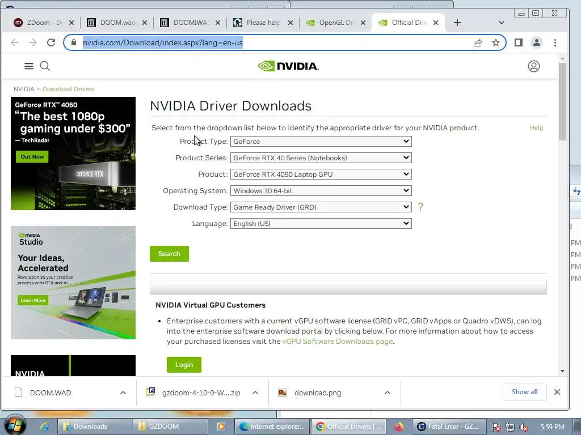Screen dimensions: 581x435
Task: Expand download.png options chevron
Action: 387,393
